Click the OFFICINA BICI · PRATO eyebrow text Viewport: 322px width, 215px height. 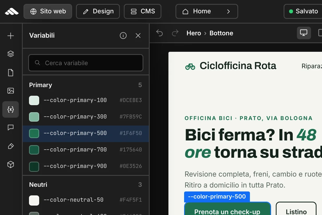(x=249, y=118)
